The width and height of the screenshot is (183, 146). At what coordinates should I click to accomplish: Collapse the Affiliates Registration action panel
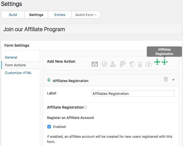pos(173,79)
